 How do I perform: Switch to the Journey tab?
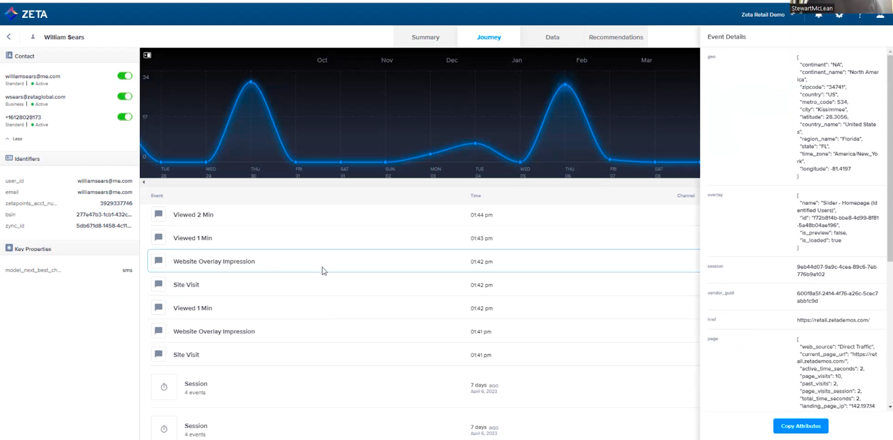[x=489, y=37]
